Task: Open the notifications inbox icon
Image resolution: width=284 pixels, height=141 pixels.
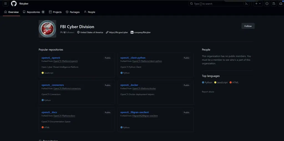Action: pyautogui.click(x=280, y=4)
